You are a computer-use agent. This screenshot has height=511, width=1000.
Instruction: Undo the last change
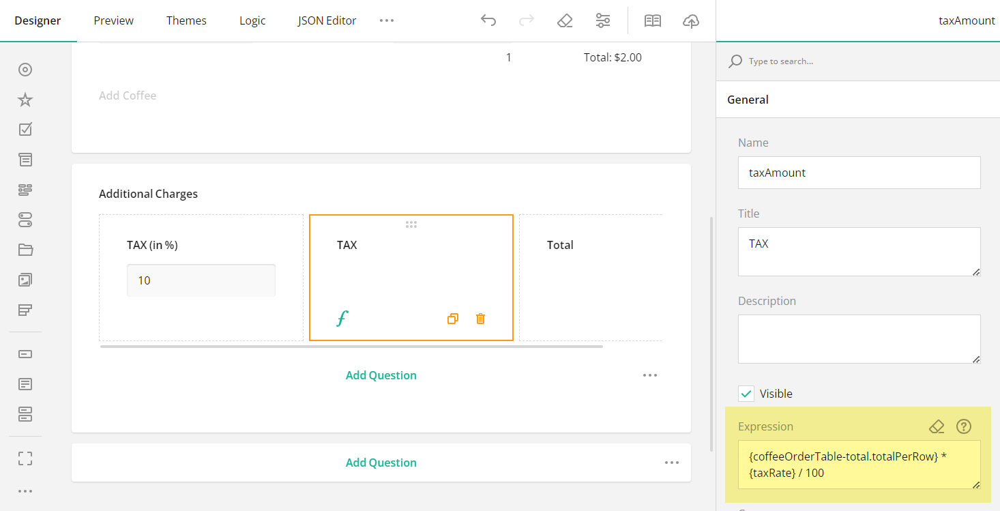pyautogui.click(x=488, y=20)
